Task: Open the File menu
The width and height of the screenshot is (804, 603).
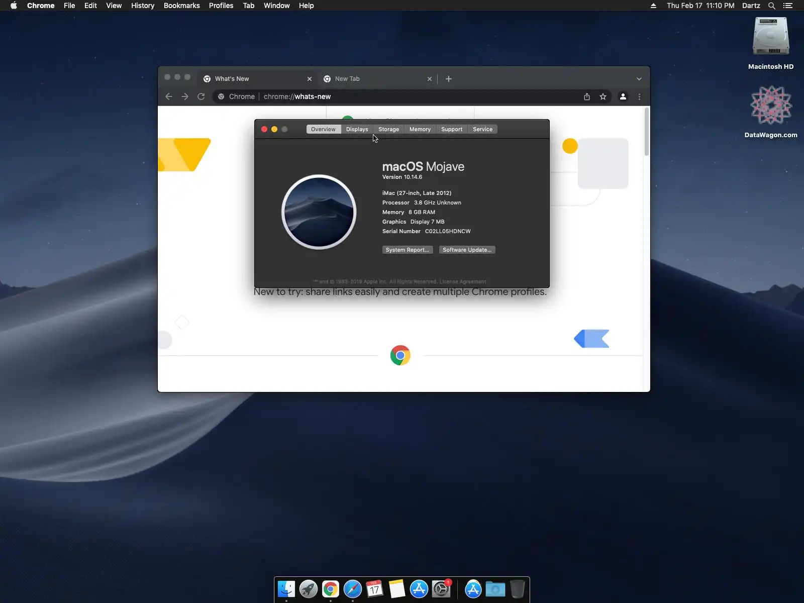Action: [69, 6]
